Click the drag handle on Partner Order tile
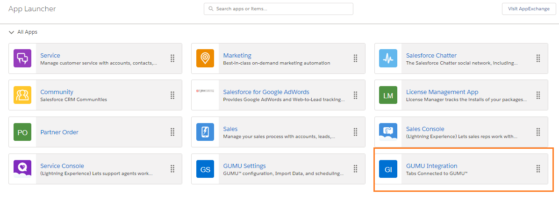The width and height of the screenshot is (559, 197). click(x=172, y=132)
